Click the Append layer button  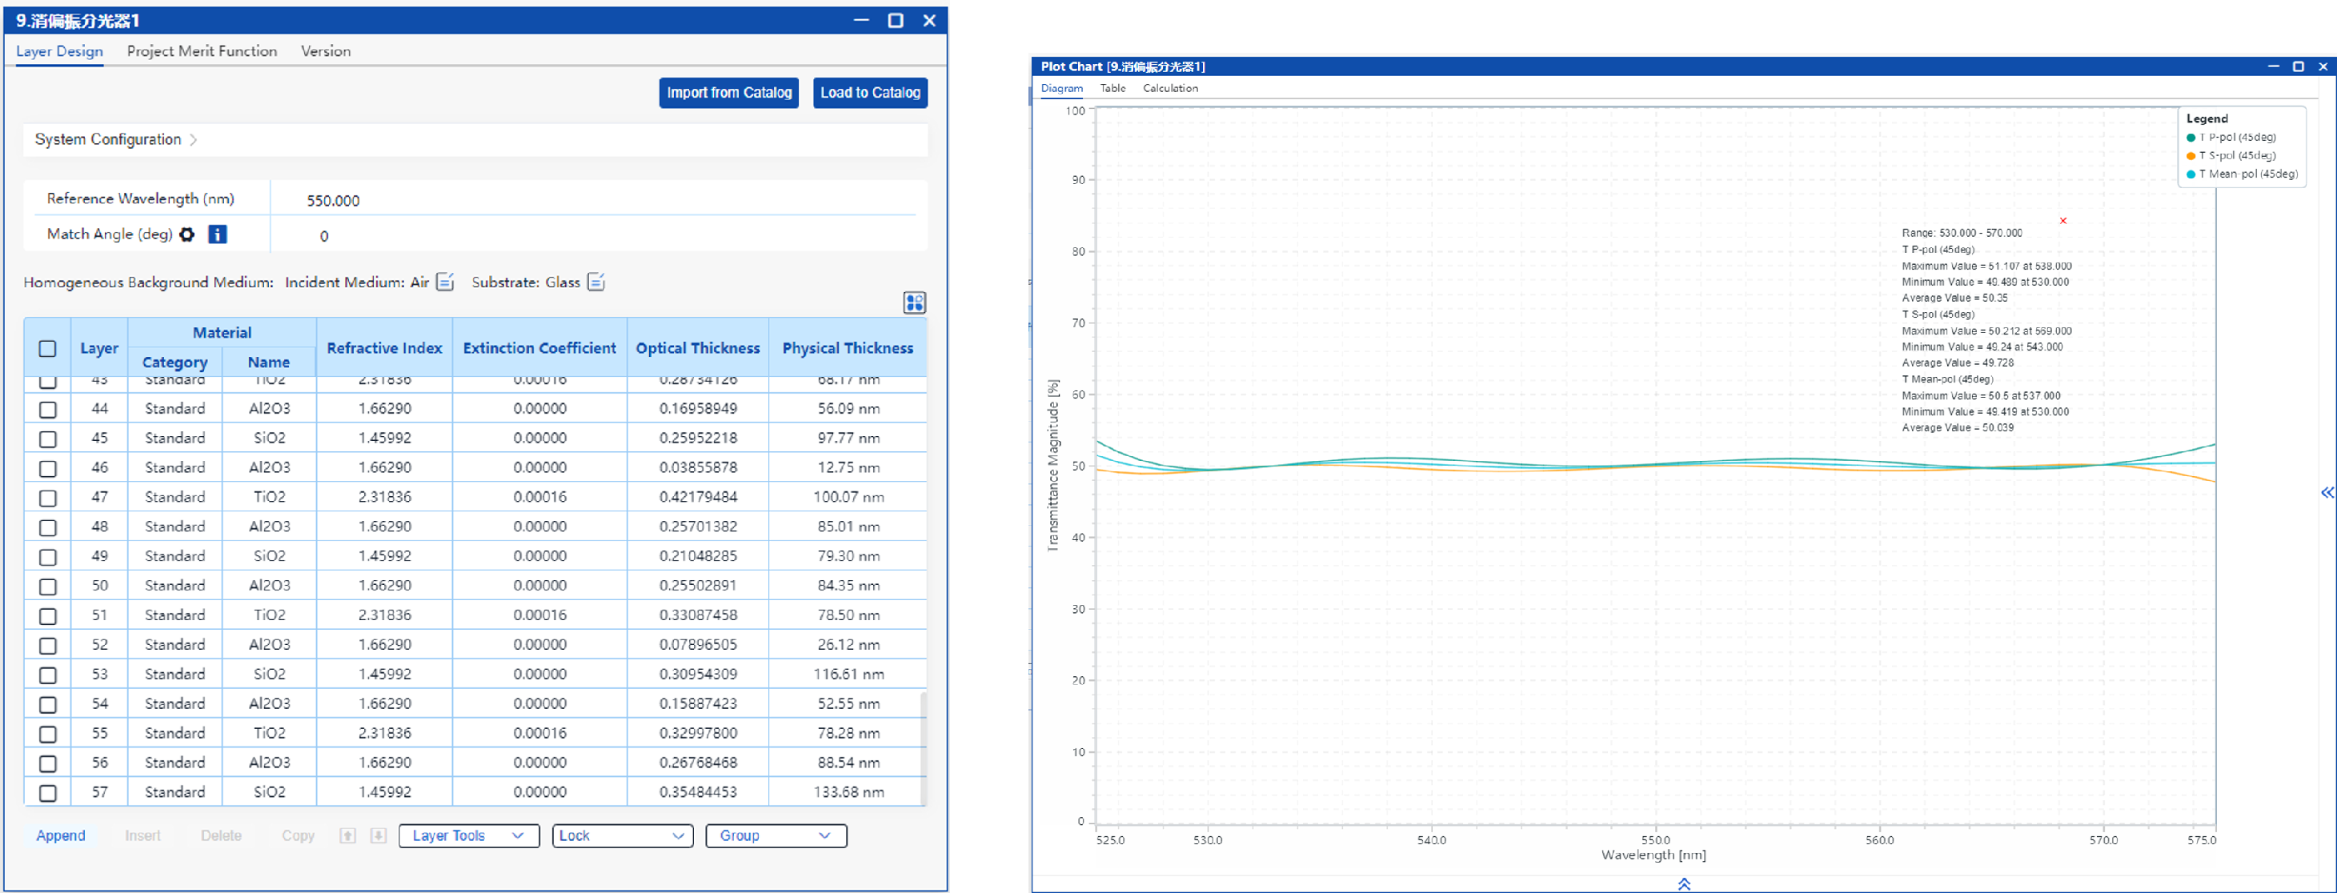click(x=61, y=836)
